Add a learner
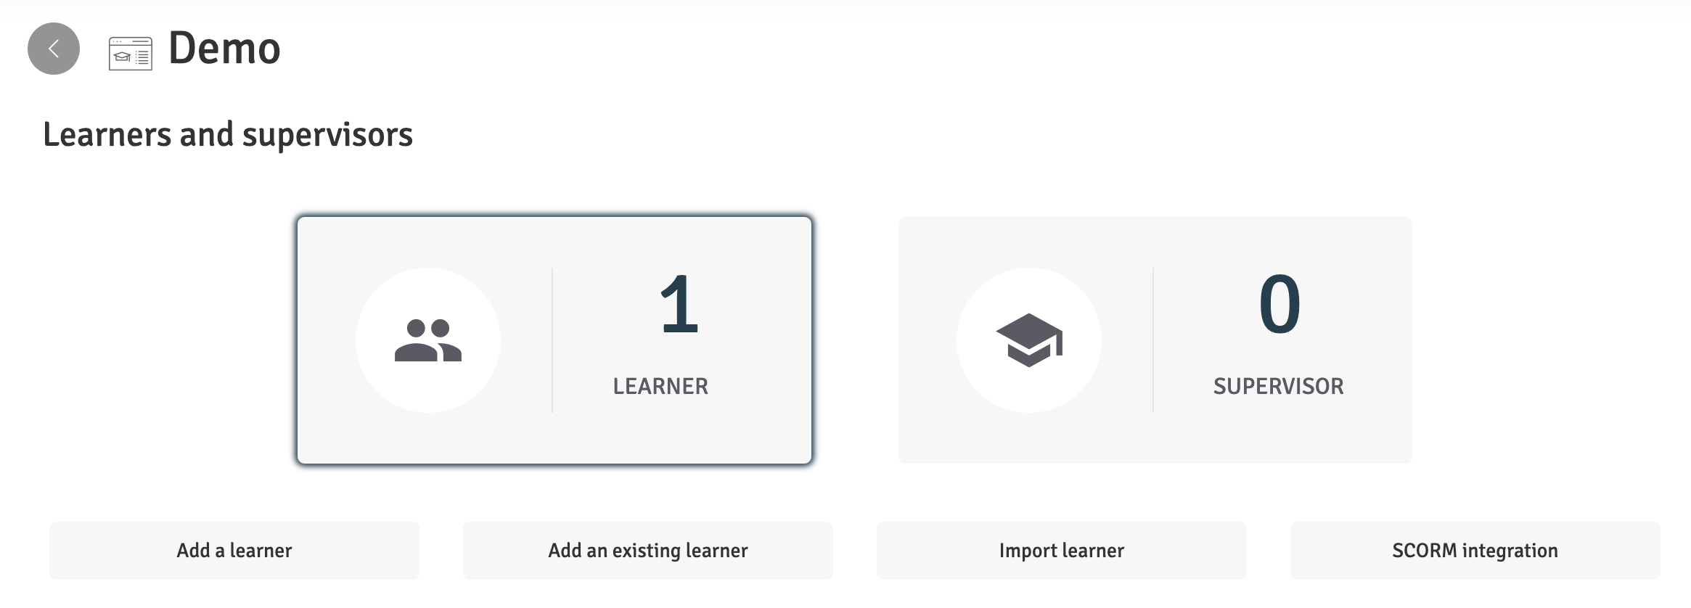The image size is (1691, 608). point(234,551)
